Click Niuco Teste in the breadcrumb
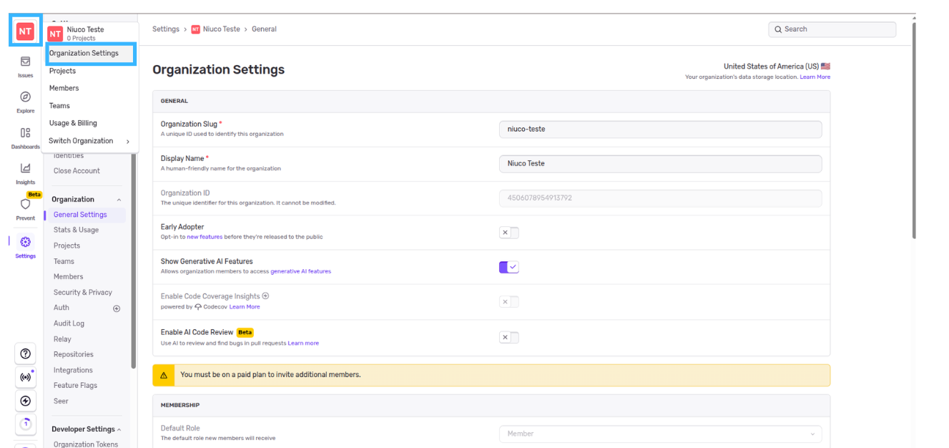The image size is (949, 448). click(x=222, y=29)
